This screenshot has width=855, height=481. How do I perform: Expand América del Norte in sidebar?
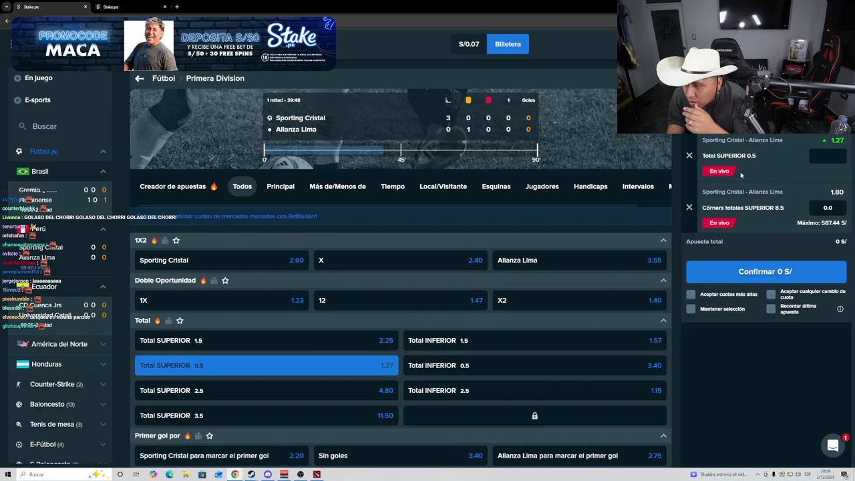pyautogui.click(x=103, y=344)
